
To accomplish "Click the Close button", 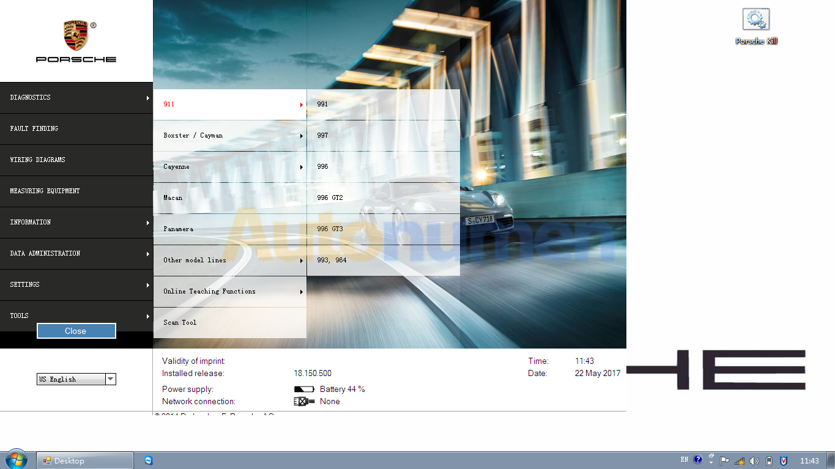I will 76,331.
